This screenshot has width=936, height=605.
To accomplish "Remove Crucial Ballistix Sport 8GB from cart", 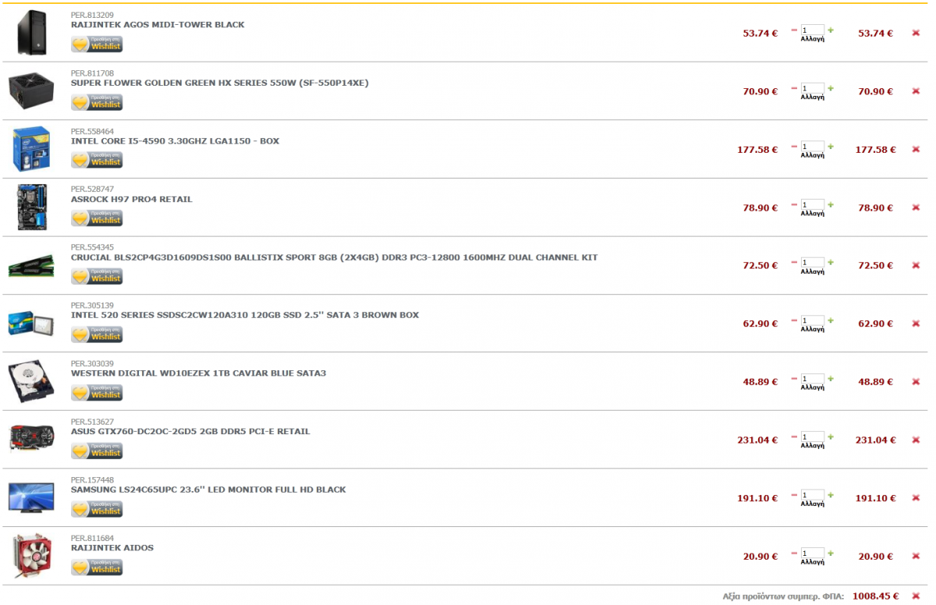I will tap(916, 266).
